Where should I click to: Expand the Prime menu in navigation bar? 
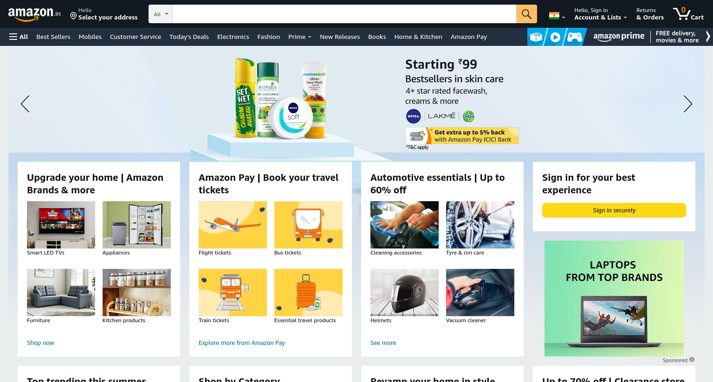coord(299,37)
